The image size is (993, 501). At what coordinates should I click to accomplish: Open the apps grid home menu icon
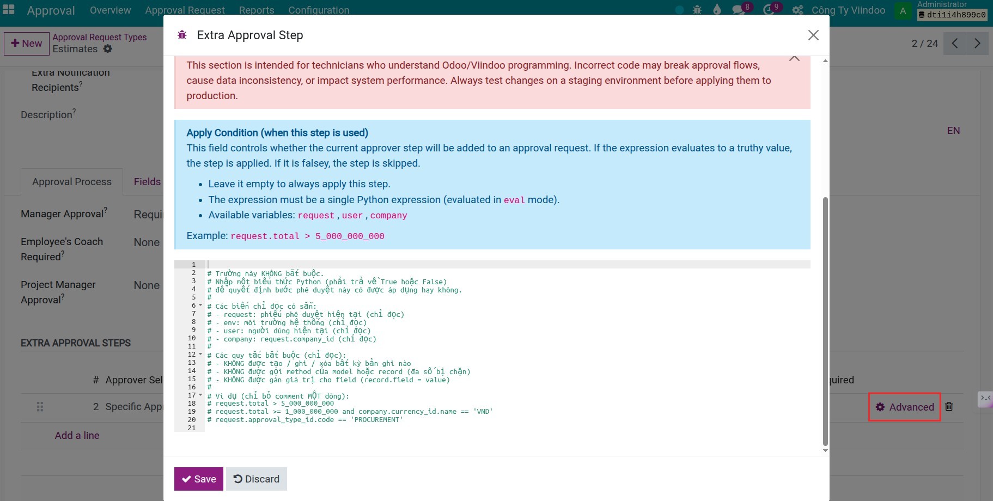[9, 10]
